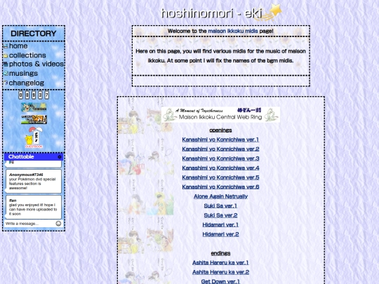Click the DIRECTORY heading
The width and height of the screenshot is (379, 284).
(34, 34)
